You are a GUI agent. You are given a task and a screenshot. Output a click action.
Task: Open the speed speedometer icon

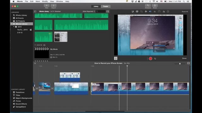pos(159,11)
